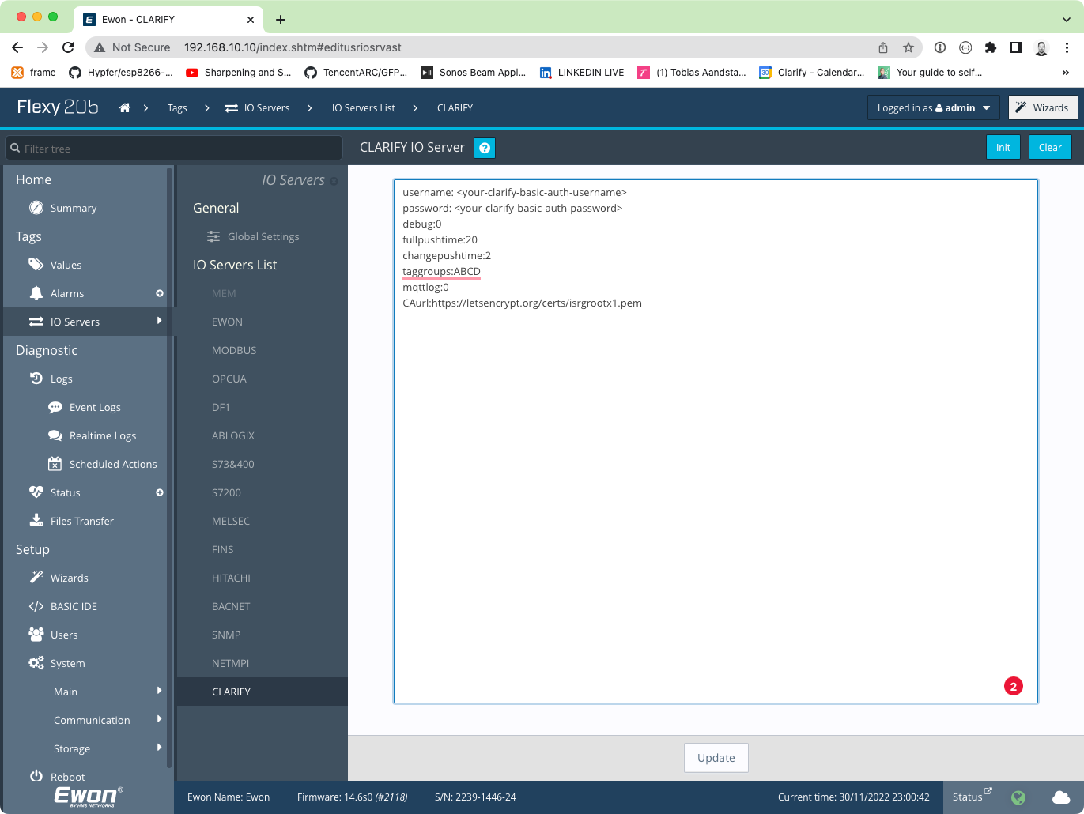Open the Sonos Beam bookmark

(x=473, y=73)
